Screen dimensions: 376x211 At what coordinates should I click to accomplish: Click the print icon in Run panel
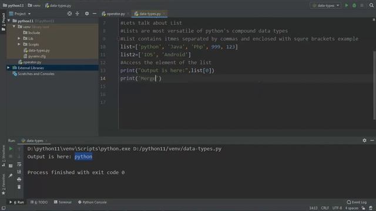pos(19,179)
